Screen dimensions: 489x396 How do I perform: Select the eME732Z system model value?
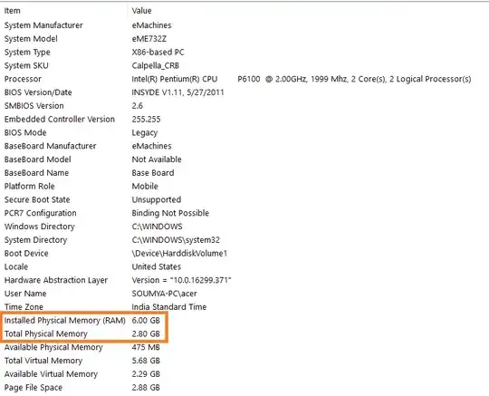tap(149, 39)
